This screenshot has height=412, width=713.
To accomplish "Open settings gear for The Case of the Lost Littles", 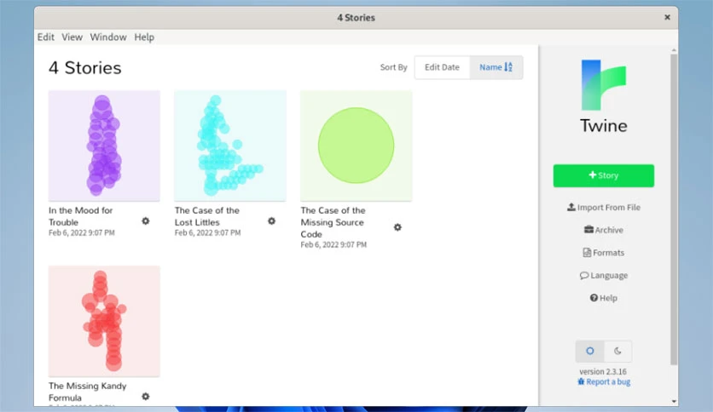I will click(x=271, y=221).
